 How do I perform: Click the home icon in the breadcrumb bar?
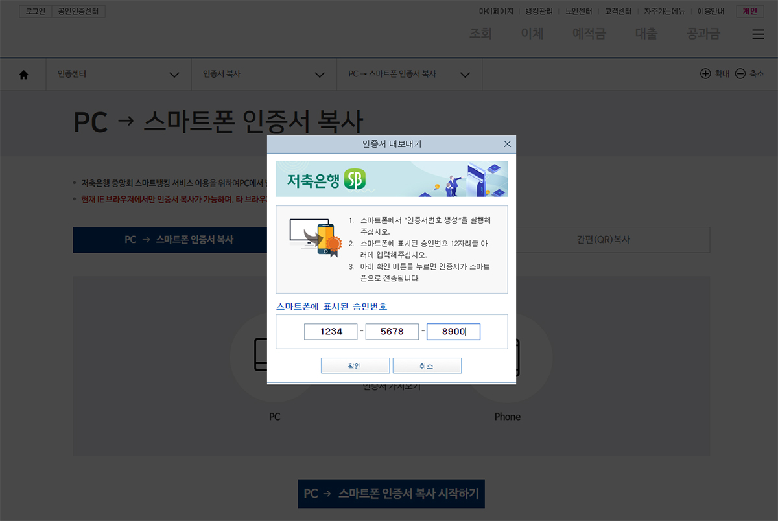tap(23, 74)
